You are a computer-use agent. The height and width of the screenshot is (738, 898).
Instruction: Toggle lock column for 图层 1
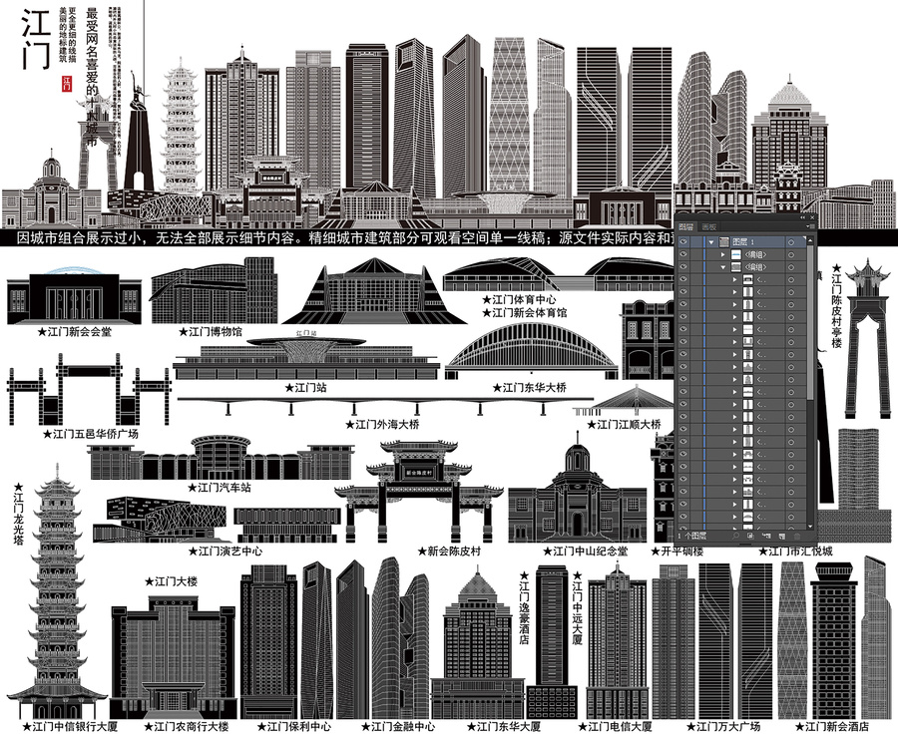tap(696, 242)
